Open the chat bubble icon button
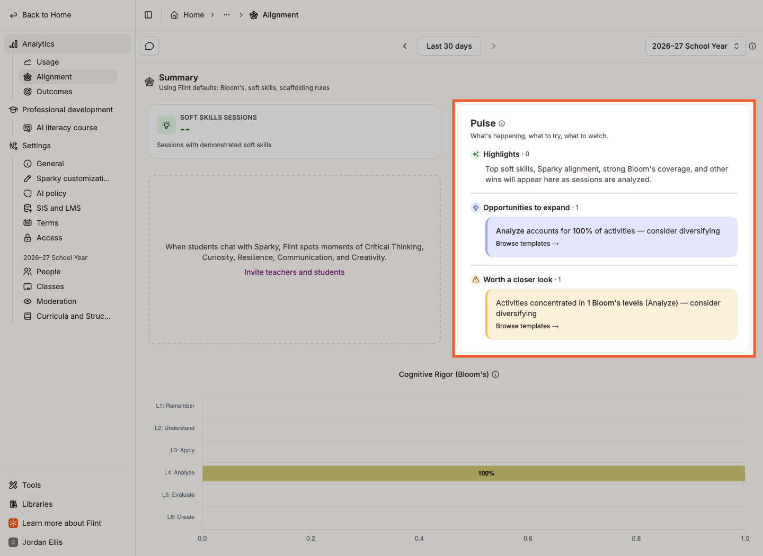 149,46
